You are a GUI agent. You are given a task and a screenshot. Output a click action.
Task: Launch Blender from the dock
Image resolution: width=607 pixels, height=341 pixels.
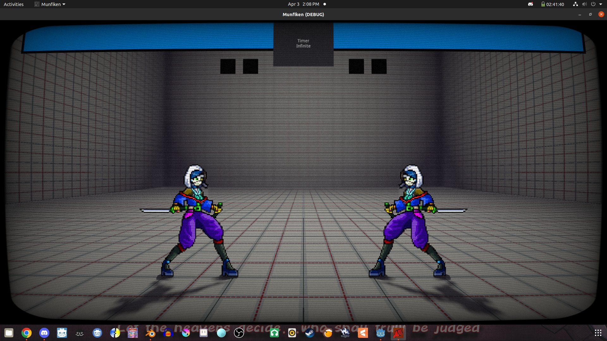coord(150,333)
